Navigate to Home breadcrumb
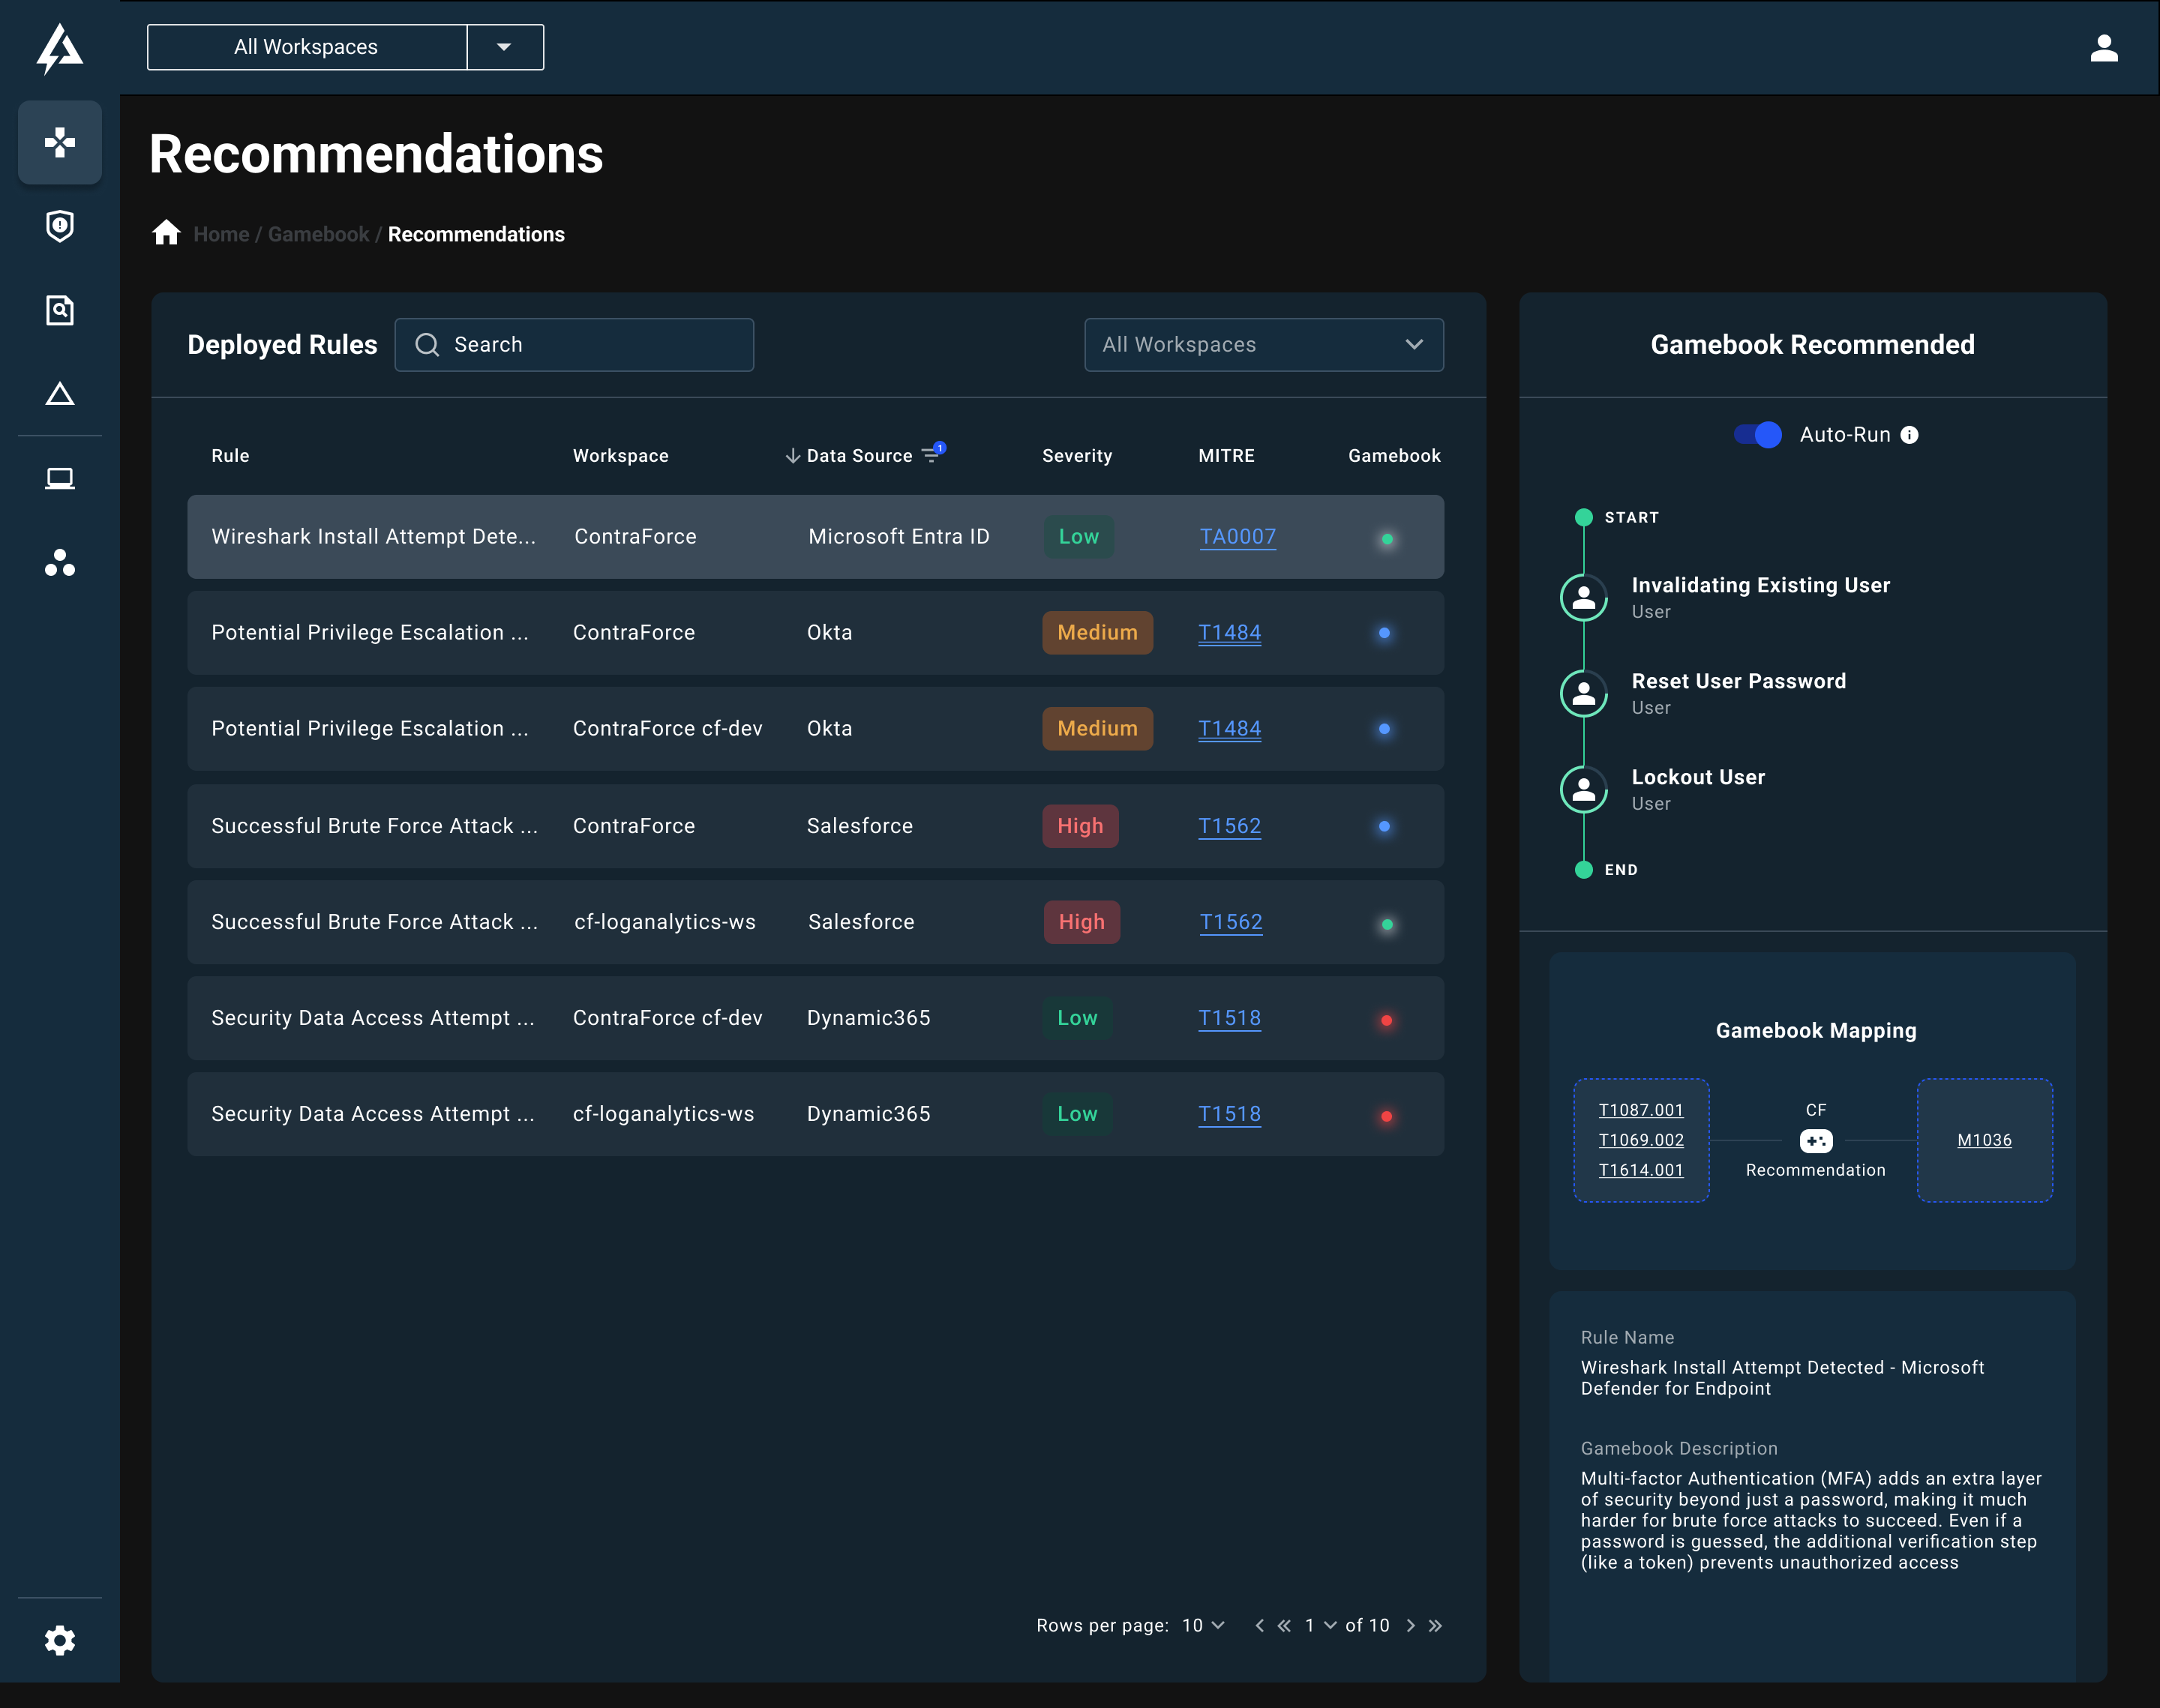Screen dimensions: 2160x1708 point(221,234)
